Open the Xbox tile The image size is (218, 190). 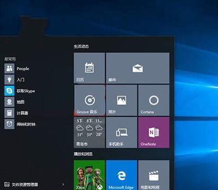click(x=89, y=175)
